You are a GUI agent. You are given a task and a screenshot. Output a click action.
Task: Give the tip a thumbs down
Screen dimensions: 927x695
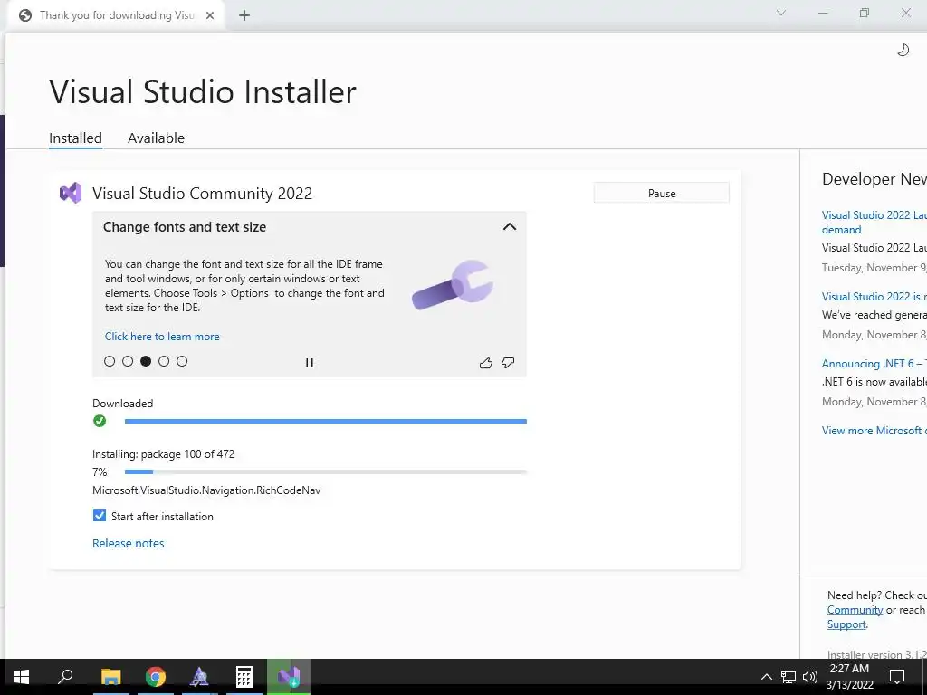click(x=508, y=363)
